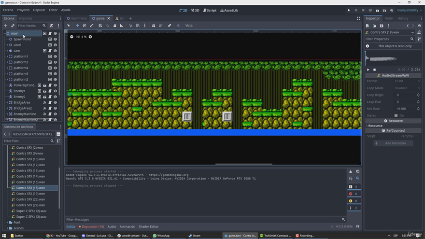Open the Depurador bottom panel
The image size is (425, 239).
click(x=92, y=226)
